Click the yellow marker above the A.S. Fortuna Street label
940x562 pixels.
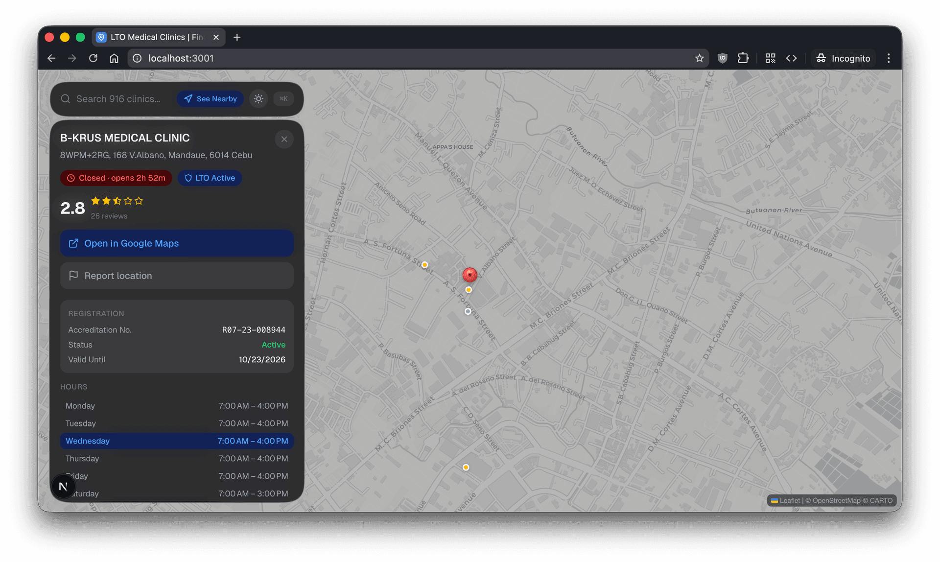(424, 265)
